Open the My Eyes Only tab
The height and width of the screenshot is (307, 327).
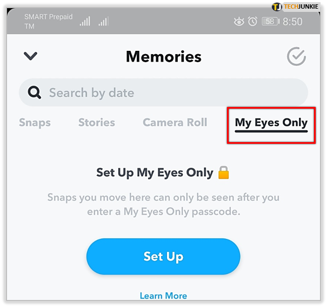(271, 123)
